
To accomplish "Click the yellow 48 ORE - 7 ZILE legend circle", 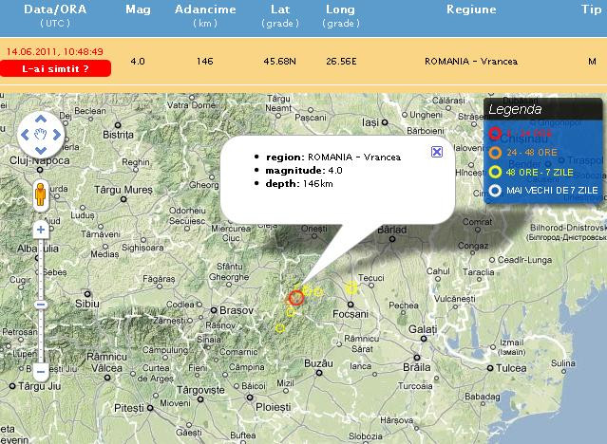I will [495, 172].
